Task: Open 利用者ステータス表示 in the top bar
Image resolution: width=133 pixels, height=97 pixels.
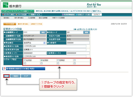Action: click(x=83, y=15)
